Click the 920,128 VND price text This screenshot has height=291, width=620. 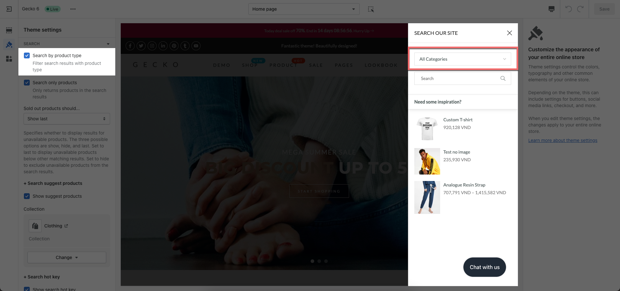(457, 127)
